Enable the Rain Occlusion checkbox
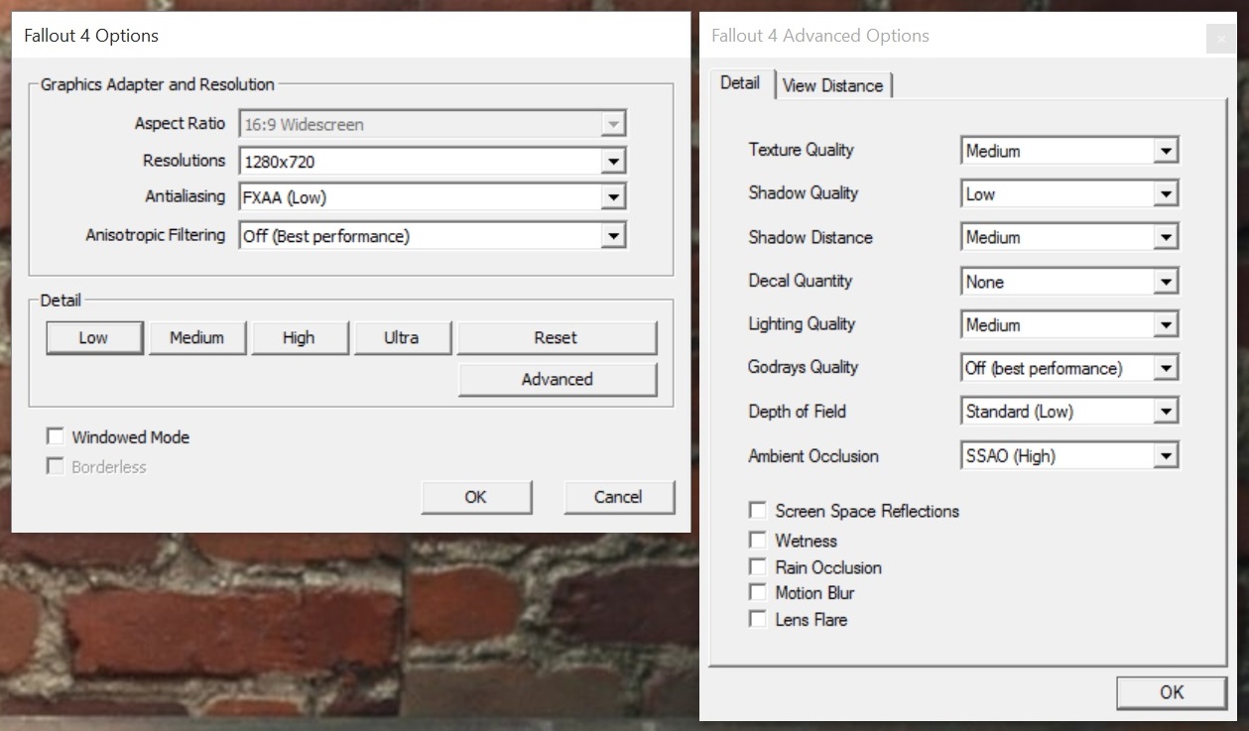 [x=758, y=567]
